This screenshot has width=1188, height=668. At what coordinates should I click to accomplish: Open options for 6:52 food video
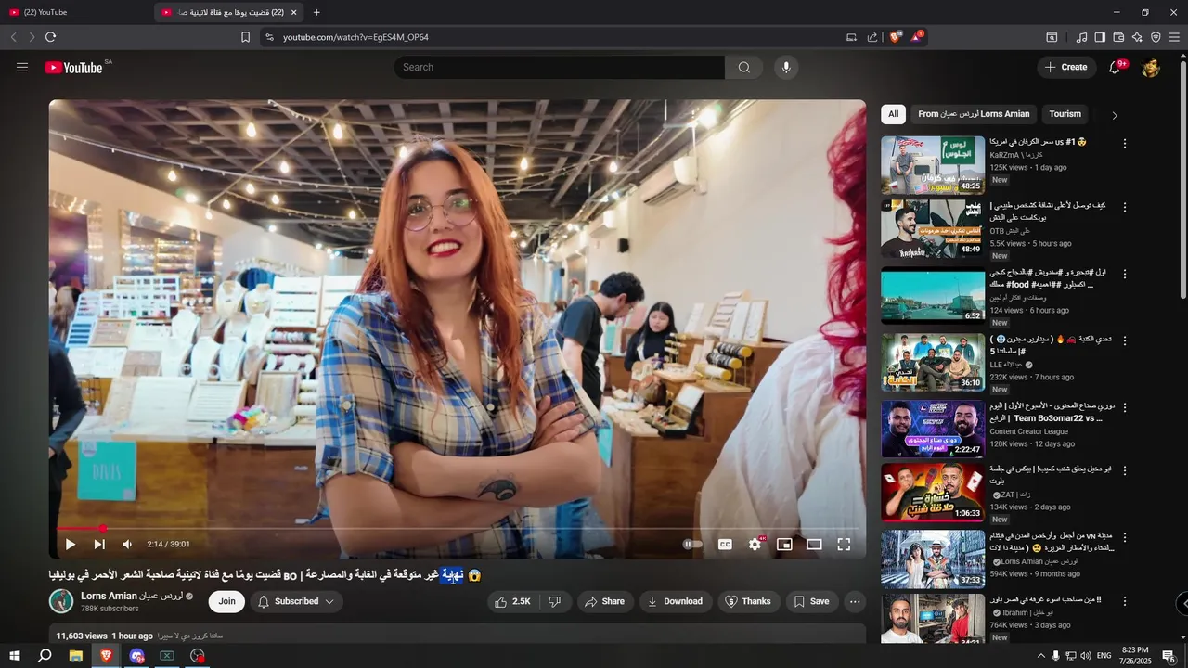pyautogui.click(x=1125, y=274)
